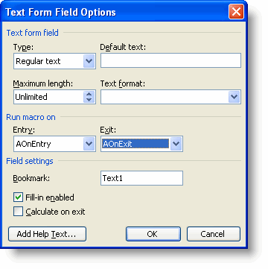Dismiss the dialog with Cancel
The height and width of the screenshot is (269, 268).
(214, 234)
